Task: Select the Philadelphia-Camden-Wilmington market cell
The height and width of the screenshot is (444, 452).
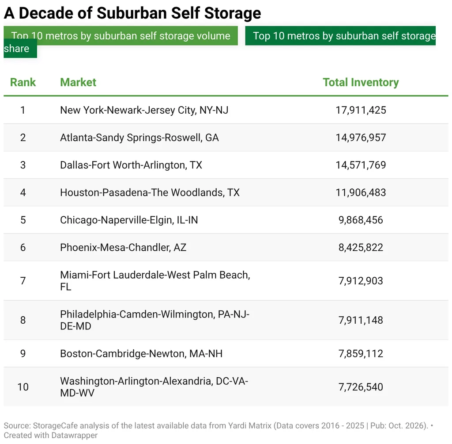Action: tap(155, 320)
